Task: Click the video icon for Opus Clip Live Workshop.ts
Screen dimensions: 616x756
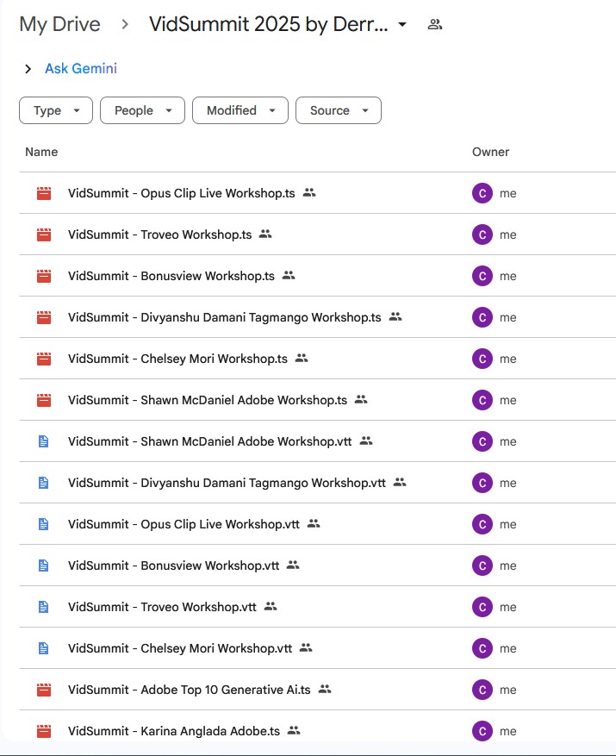Action: point(44,194)
